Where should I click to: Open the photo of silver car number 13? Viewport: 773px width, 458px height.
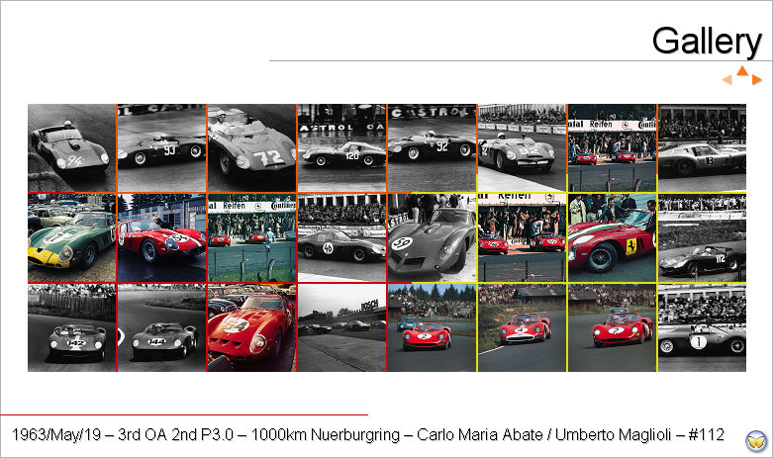coord(702,147)
